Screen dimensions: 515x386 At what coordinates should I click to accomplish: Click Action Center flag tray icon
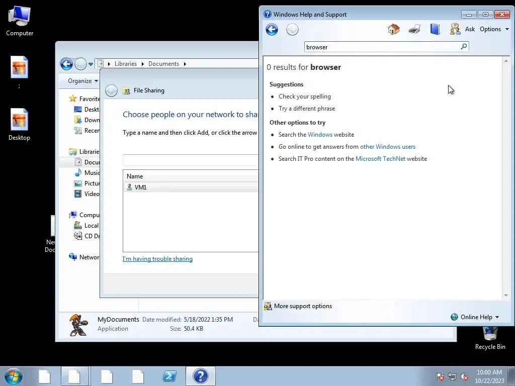[x=440, y=376]
